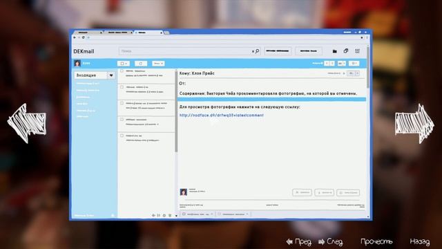Click sender avatar at message bottom
This screenshot has height=249, width=442.
(184, 192)
